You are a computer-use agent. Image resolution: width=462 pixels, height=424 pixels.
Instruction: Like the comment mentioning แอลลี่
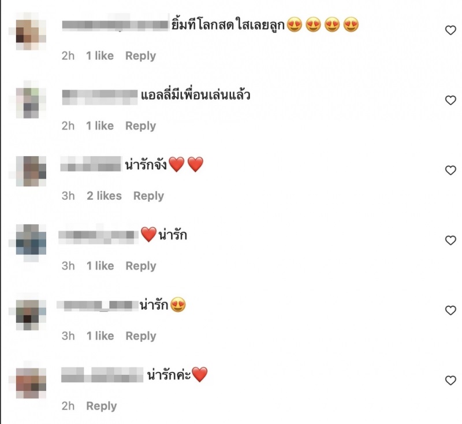[x=450, y=100]
